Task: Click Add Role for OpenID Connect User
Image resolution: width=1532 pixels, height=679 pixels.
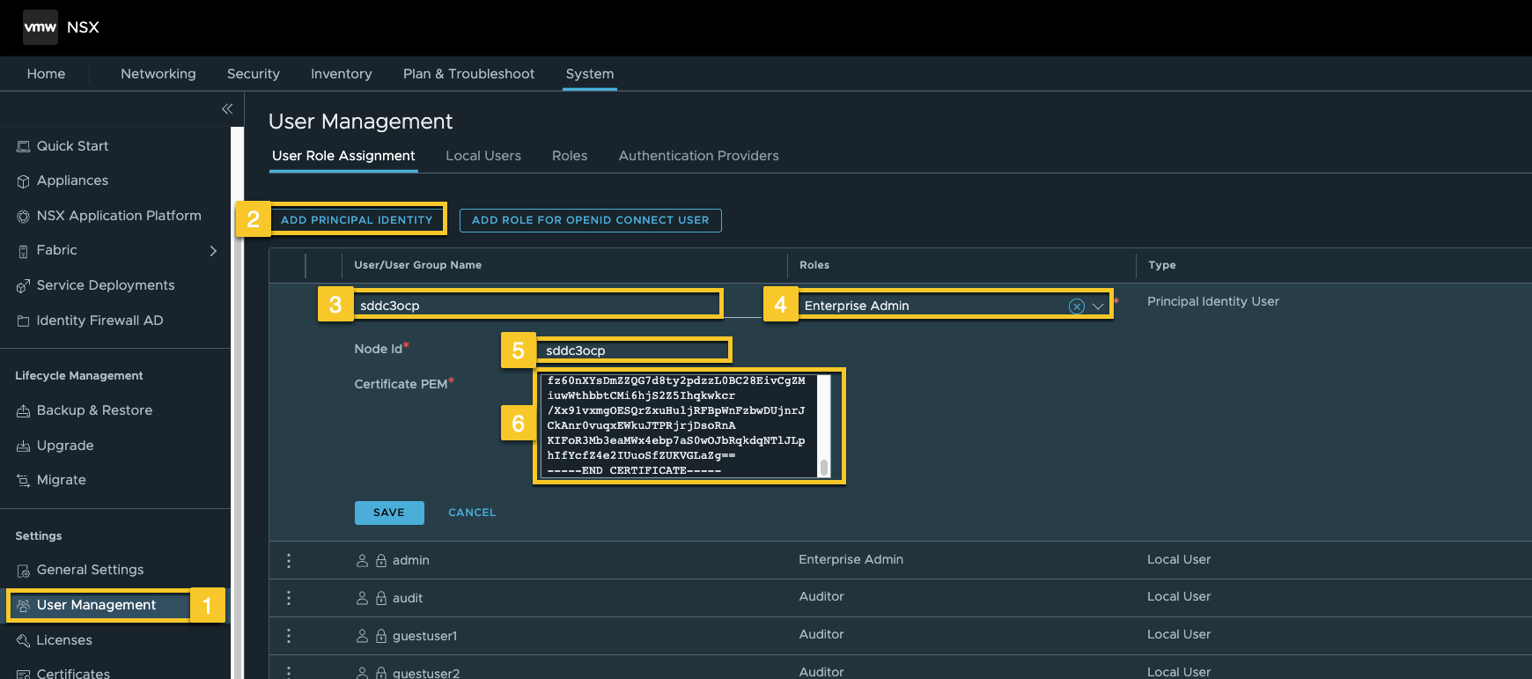Action: pyautogui.click(x=591, y=220)
